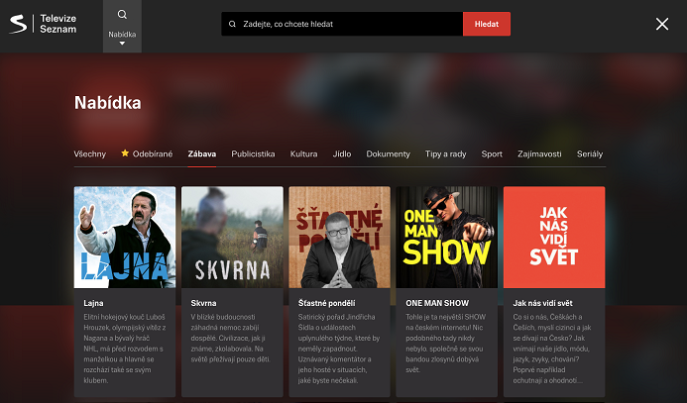Viewport: 687px width, 403px height.
Task: Switch to the Dokumenty tab
Action: (x=388, y=154)
